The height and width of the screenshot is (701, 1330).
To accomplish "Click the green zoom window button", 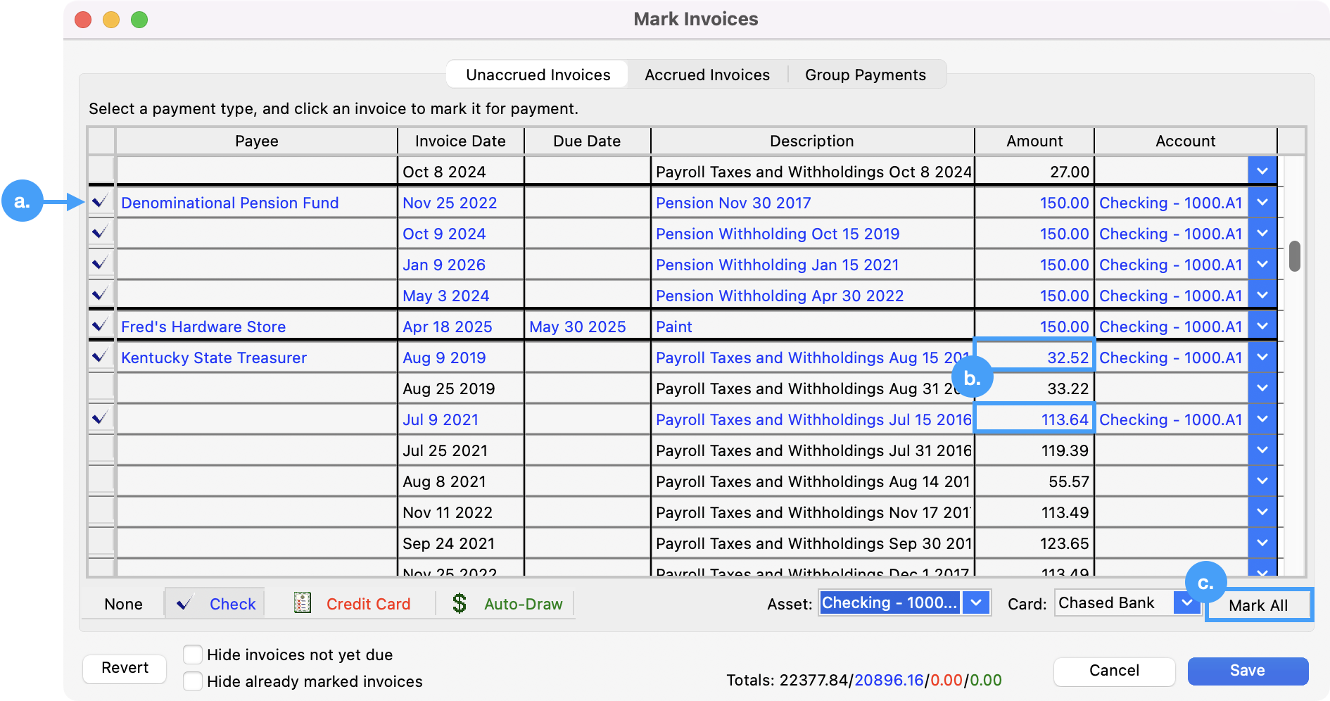I will [x=139, y=20].
